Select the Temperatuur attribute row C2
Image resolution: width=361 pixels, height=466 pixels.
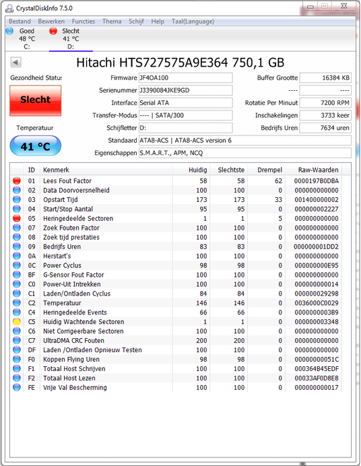176,303
